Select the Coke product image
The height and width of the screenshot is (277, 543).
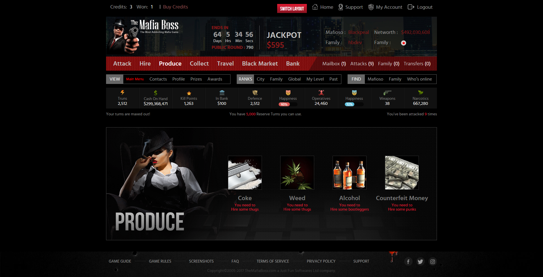[x=245, y=173]
